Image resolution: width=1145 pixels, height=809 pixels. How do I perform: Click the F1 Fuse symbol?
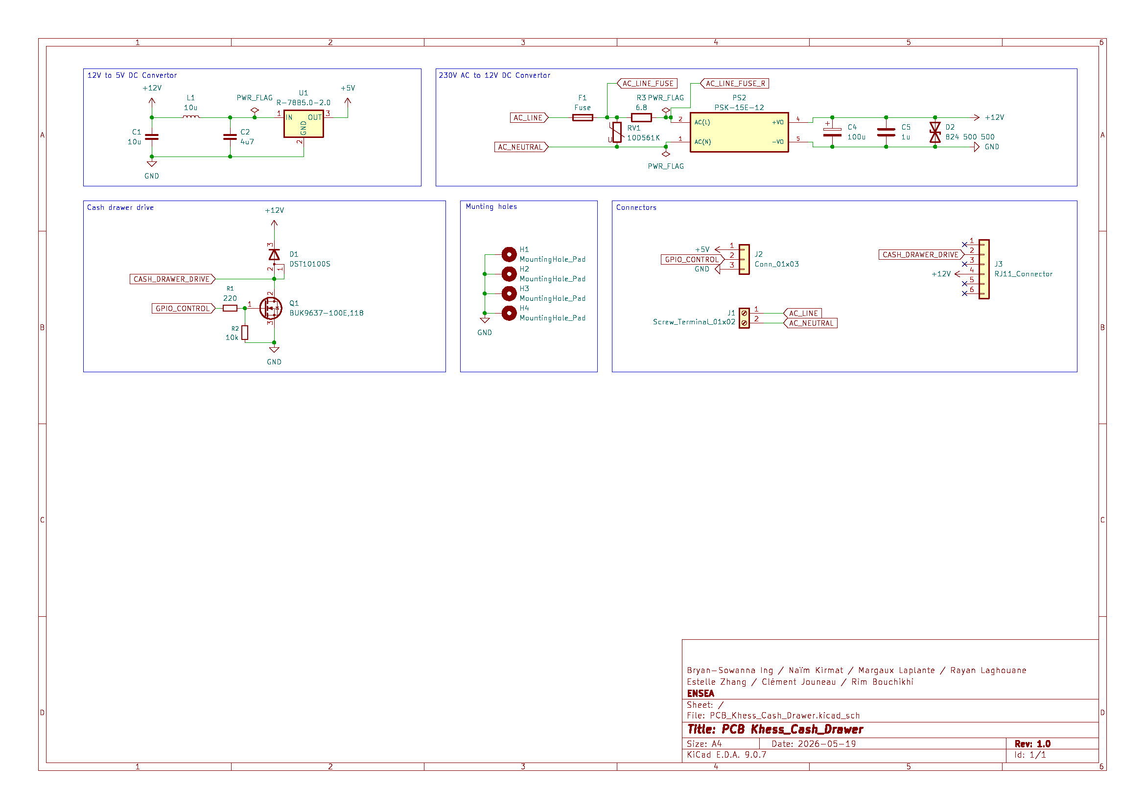click(583, 117)
